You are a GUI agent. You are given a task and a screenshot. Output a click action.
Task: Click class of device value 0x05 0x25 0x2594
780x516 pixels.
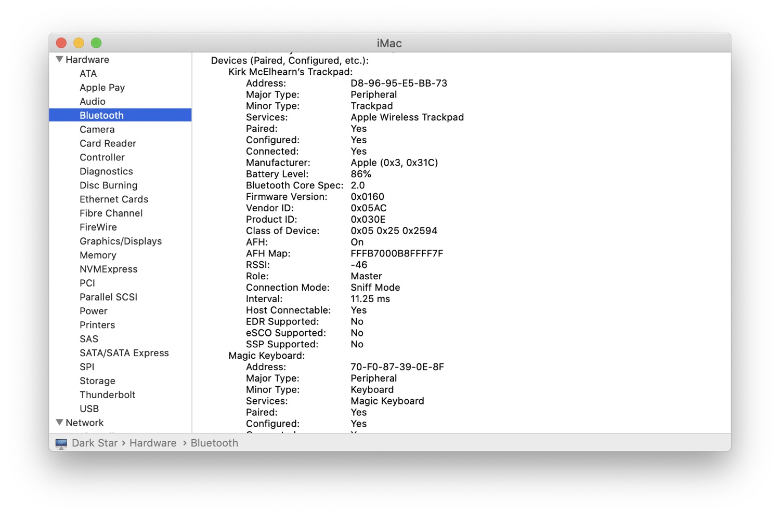click(x=394, y=232)
